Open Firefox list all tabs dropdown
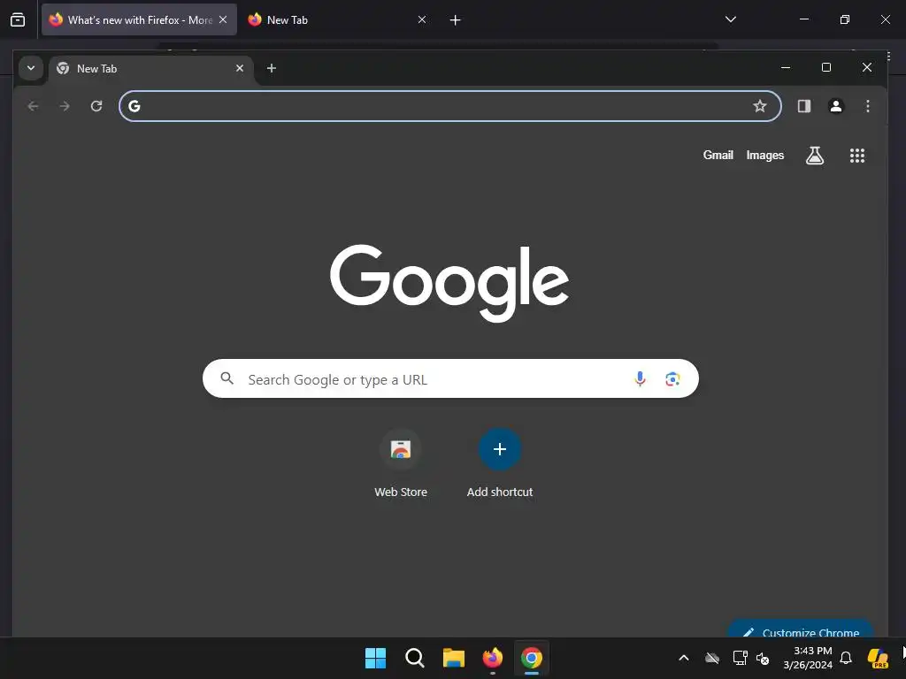 tap(730, 19)
